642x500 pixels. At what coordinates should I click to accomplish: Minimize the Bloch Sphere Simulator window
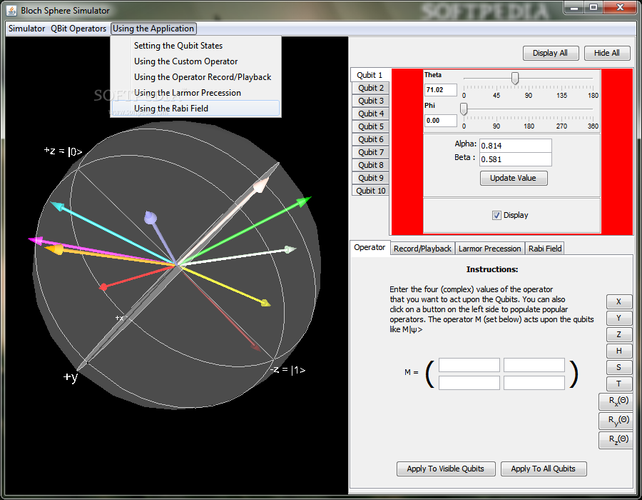574,7
